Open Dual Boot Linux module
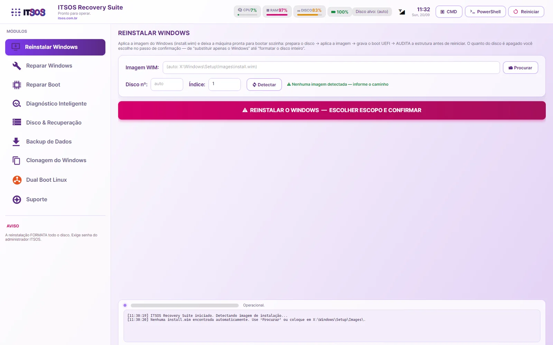Image resolution: width=553 pixels, height=345 pixels. 55,180
